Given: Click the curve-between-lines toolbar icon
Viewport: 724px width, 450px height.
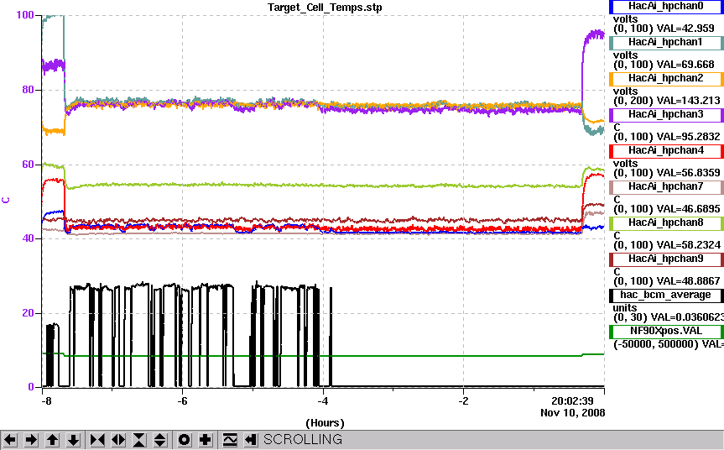Looking at the screenshot, I should (x=229, y=439).
